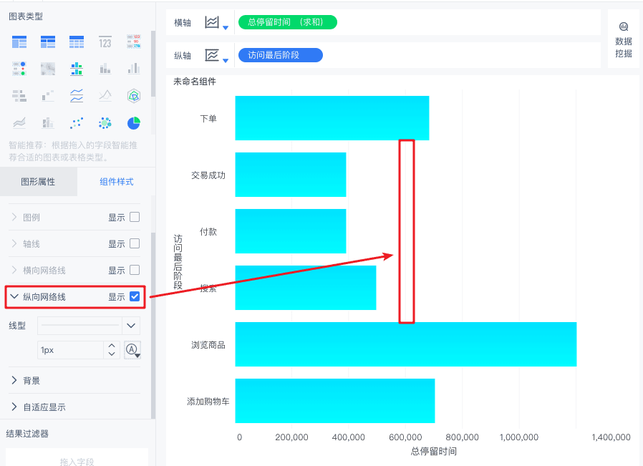Select the radar chart type
The width and height of the screenshot is (643, 466).
click(134, 95)
